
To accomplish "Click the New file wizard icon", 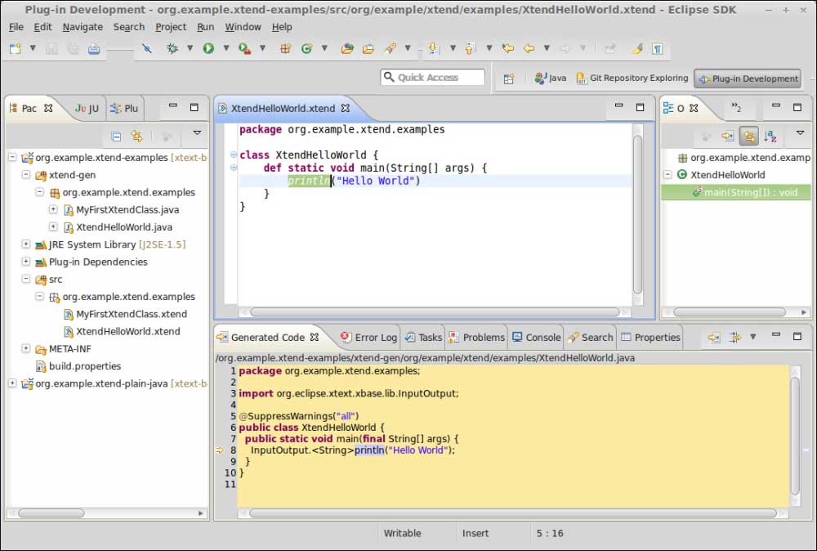I will [x=15, y=48].
